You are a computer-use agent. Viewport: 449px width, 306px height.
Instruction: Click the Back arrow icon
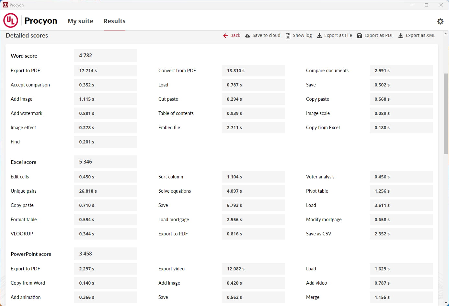[x=225, y=36]
